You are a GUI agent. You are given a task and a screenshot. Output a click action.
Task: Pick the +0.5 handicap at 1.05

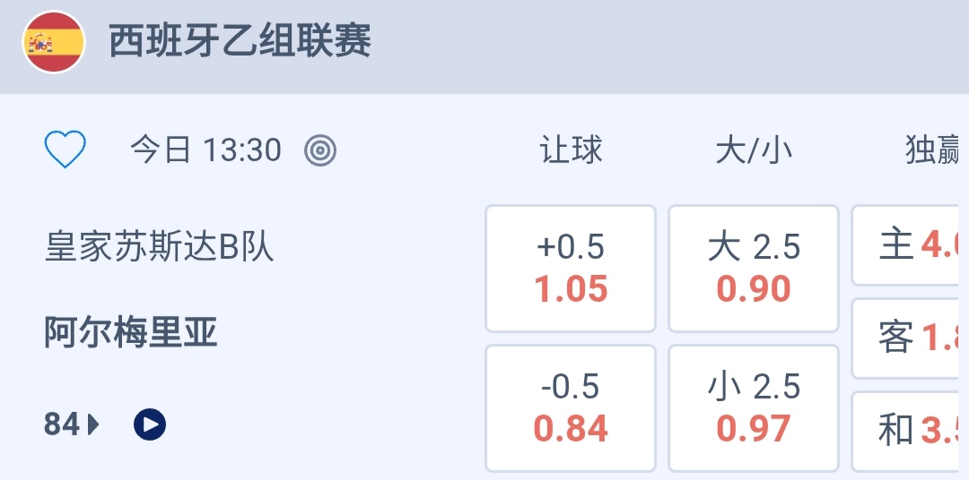pos(571,269)
